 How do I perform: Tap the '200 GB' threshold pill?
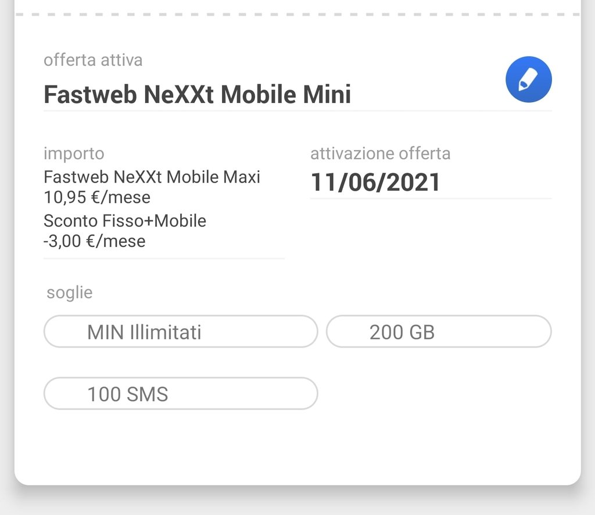click(x=438, y=332)
